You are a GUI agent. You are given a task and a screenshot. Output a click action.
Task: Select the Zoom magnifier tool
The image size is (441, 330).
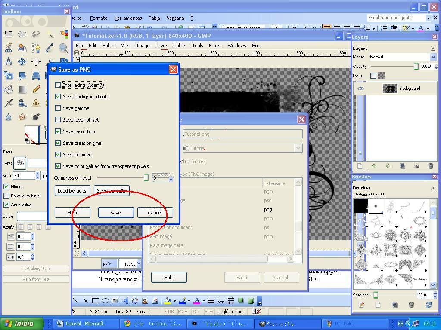click(x=63, y=48)
